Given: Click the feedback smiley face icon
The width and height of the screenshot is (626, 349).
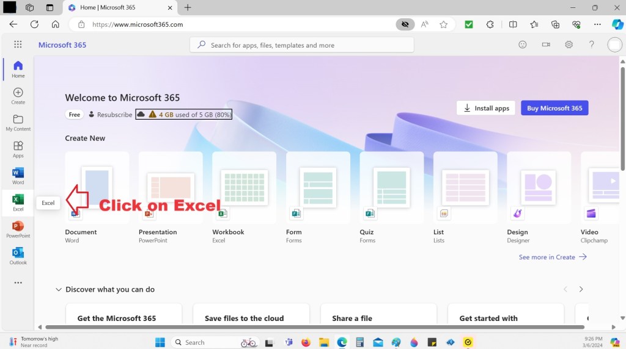Looking at the screenshot, I should click(522, 45).
